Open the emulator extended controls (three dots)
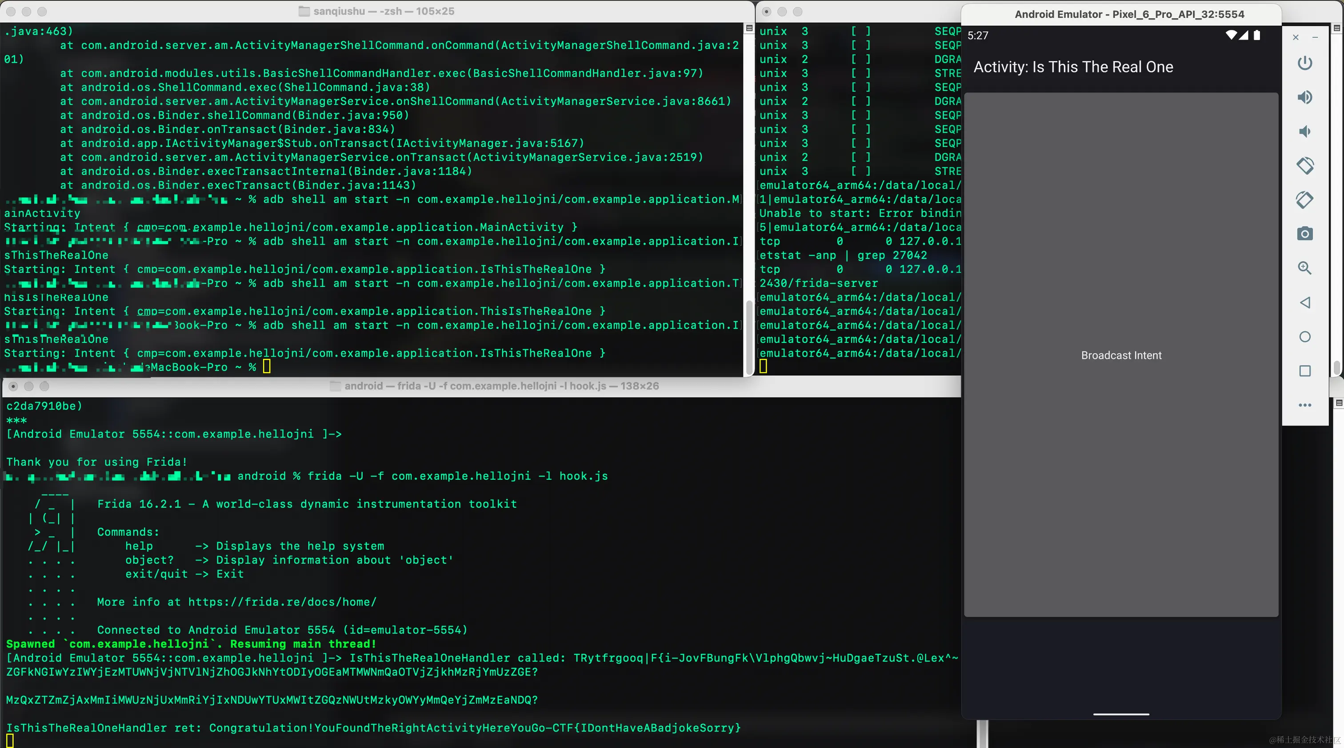 (1304, 405)
